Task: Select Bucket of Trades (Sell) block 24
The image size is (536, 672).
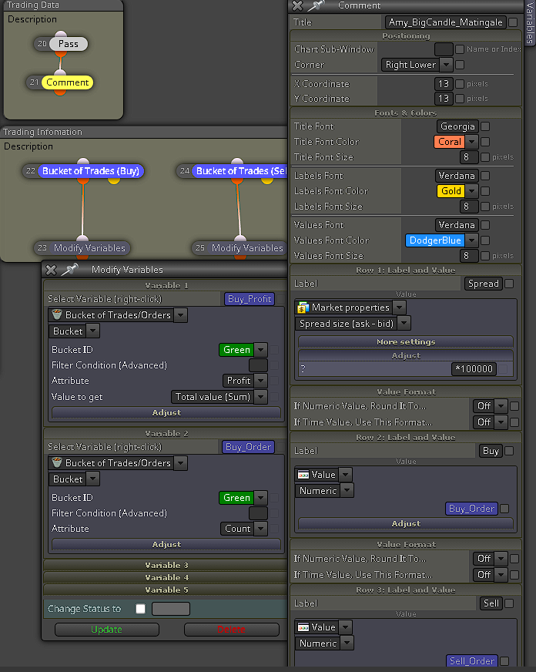Action: click(x=240, y=171)
